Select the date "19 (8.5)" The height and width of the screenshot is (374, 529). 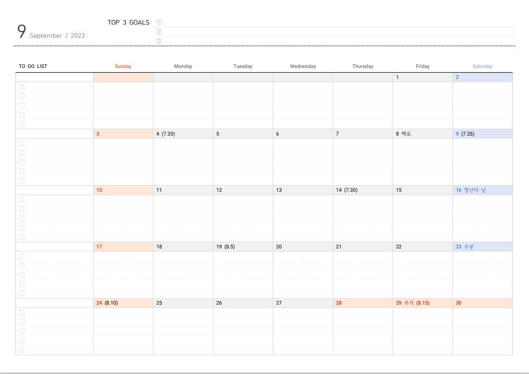243,246
